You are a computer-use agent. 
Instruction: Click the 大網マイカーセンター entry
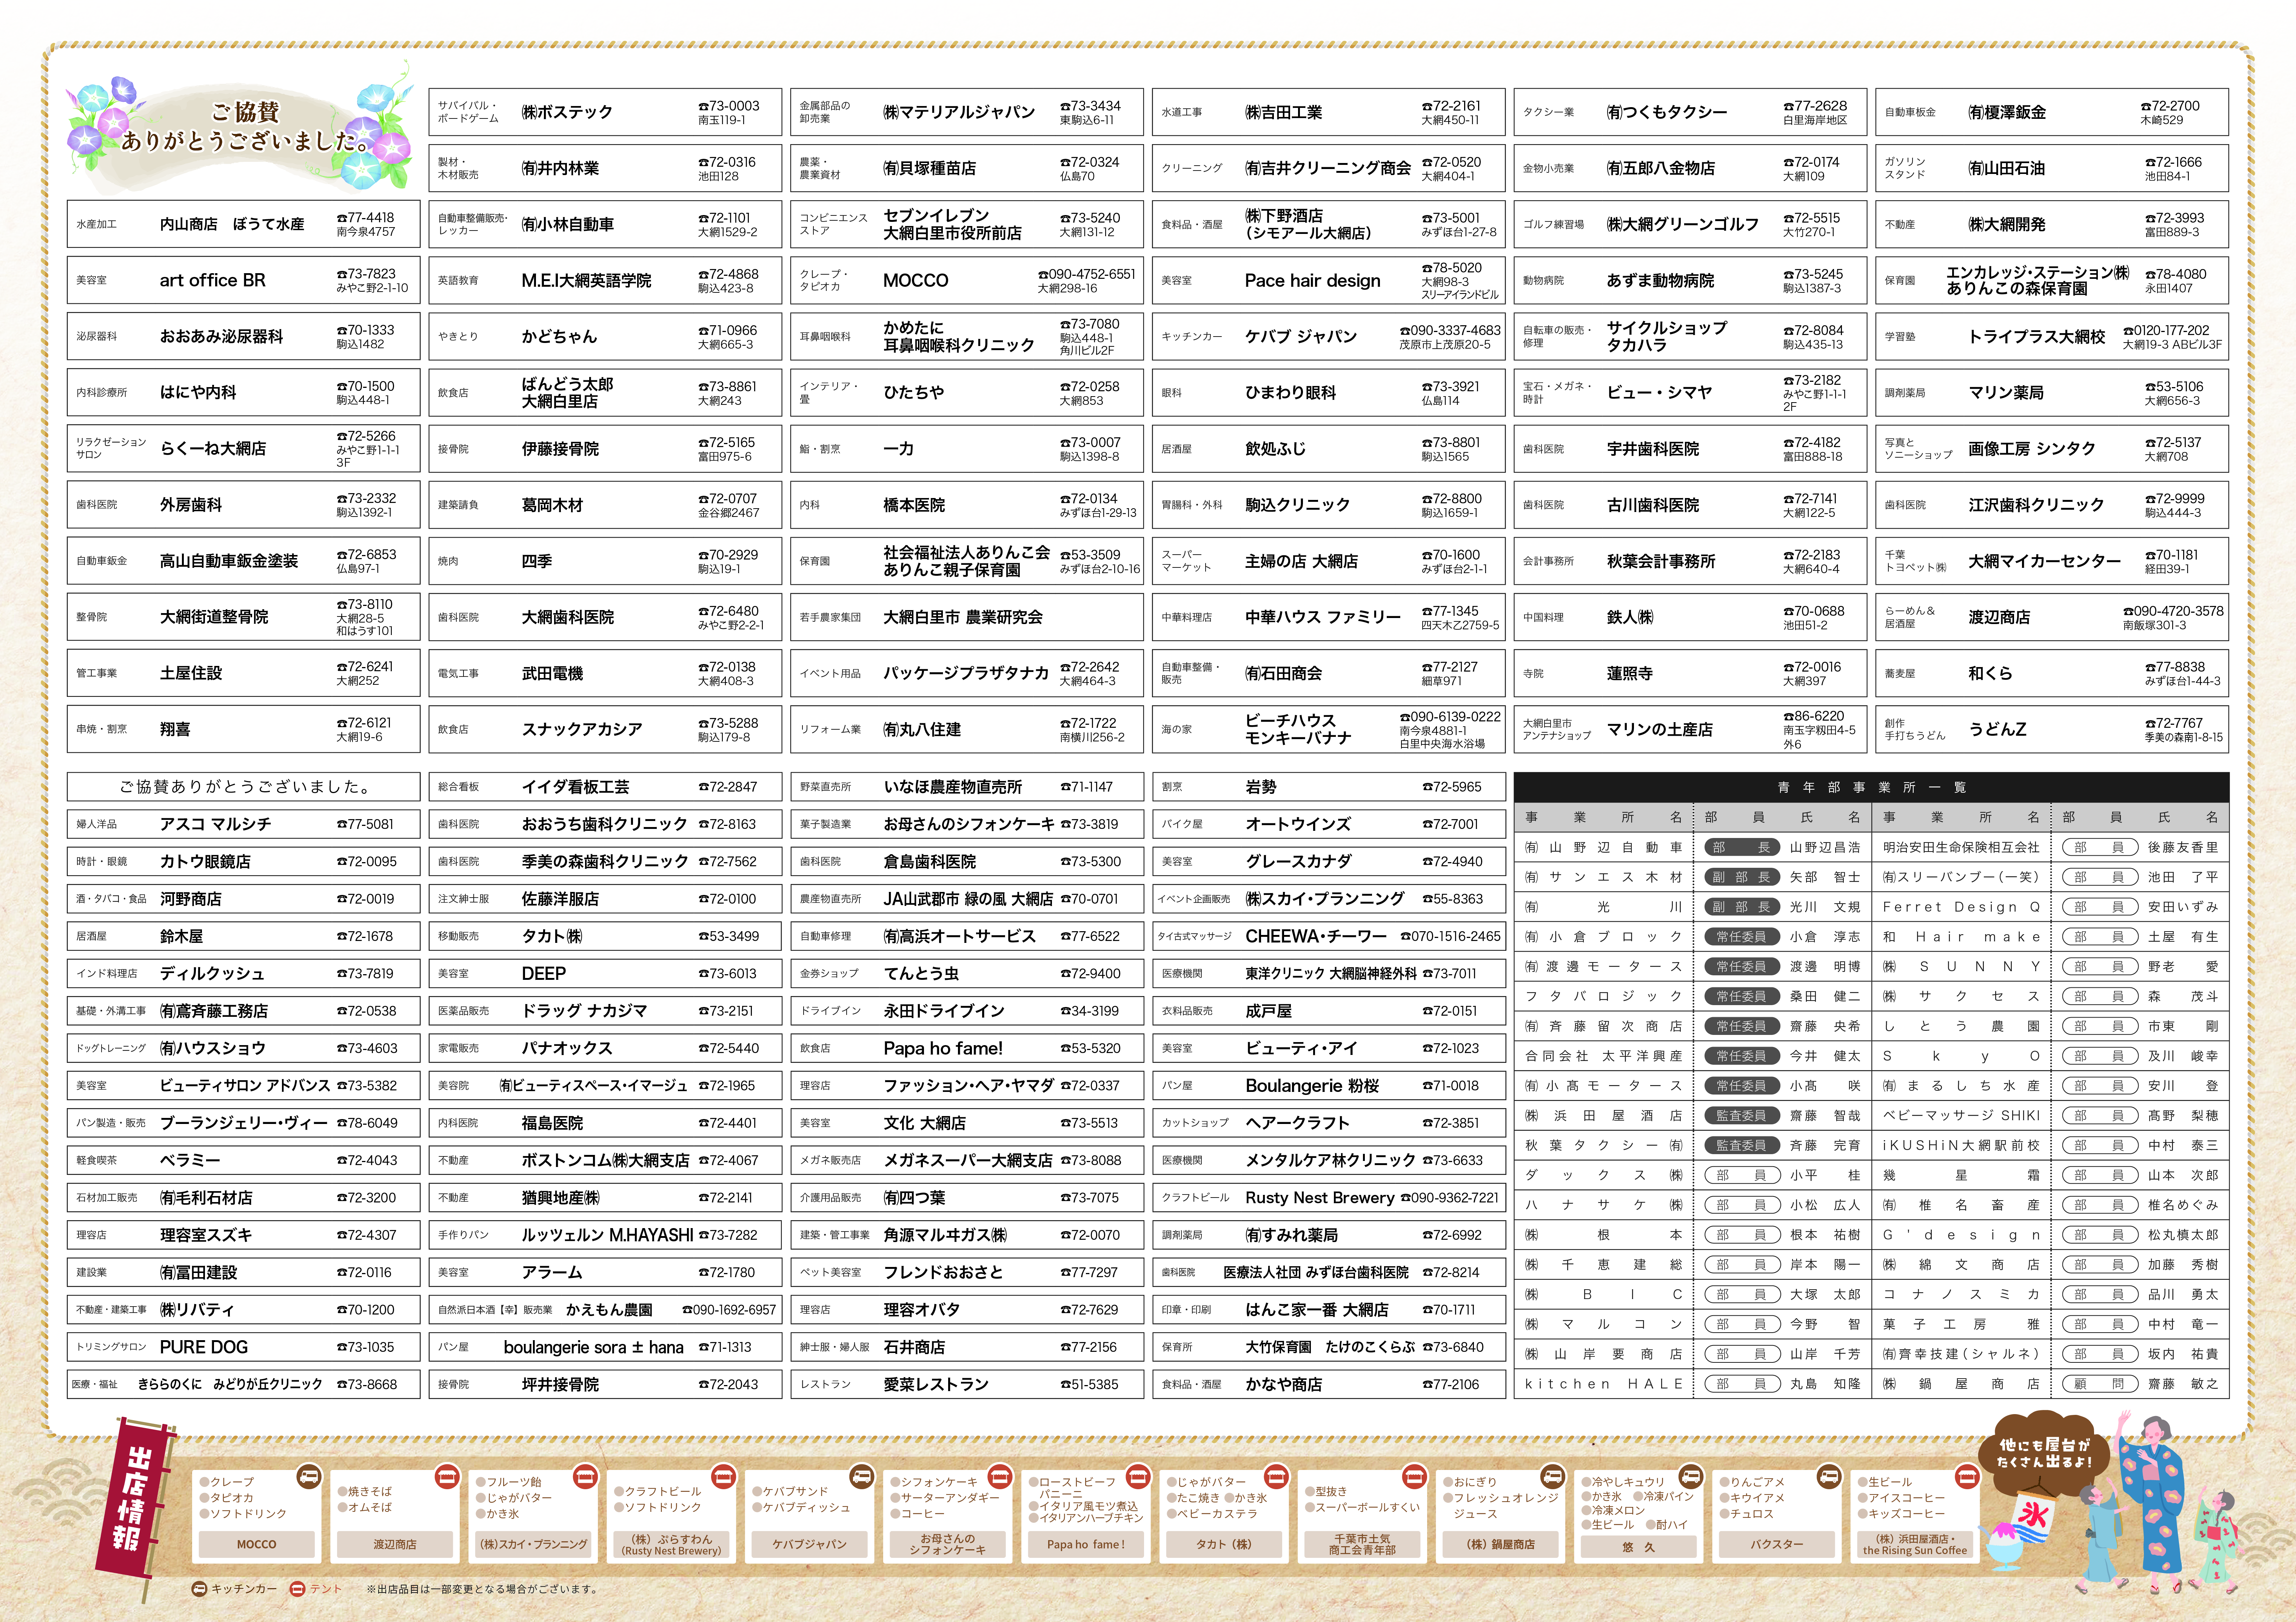2052,561
